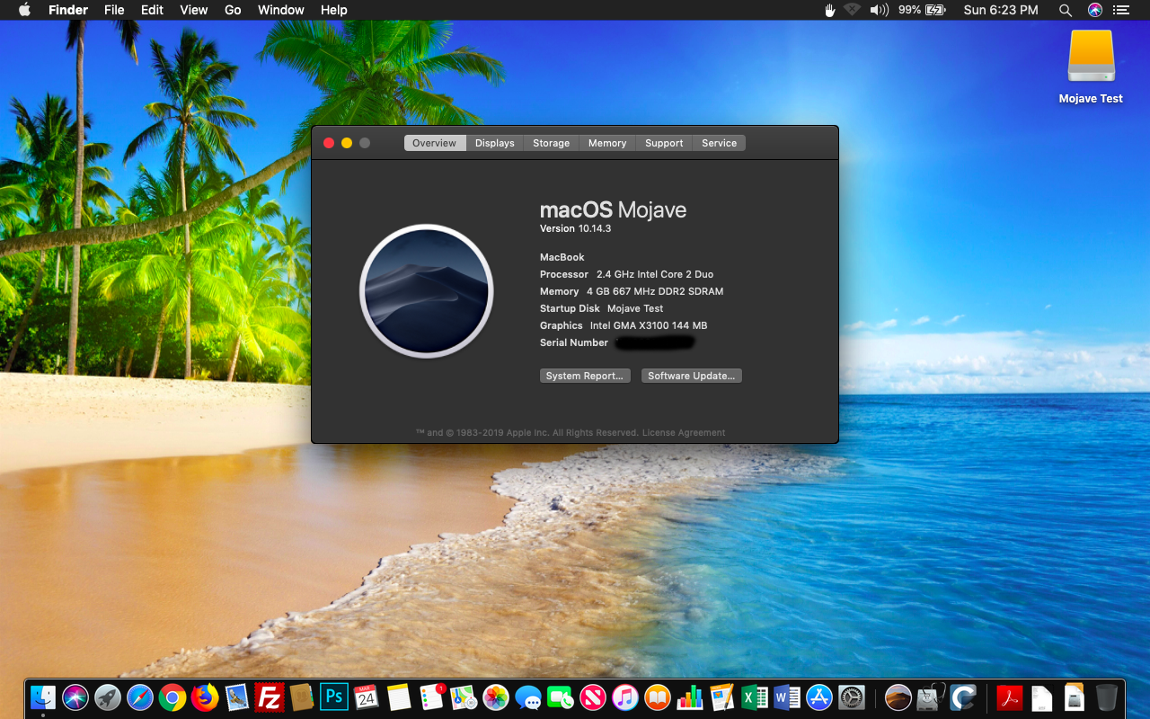The width and height of the screenshot is (1150, 719).
Task: Launch Pages from the Dock
Action: coord(722,697)
